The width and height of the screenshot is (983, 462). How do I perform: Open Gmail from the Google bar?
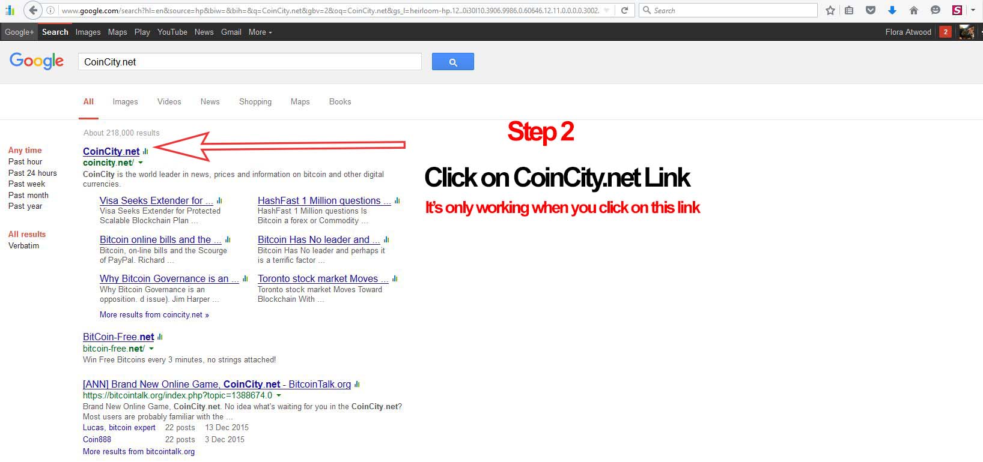[231, 32]
